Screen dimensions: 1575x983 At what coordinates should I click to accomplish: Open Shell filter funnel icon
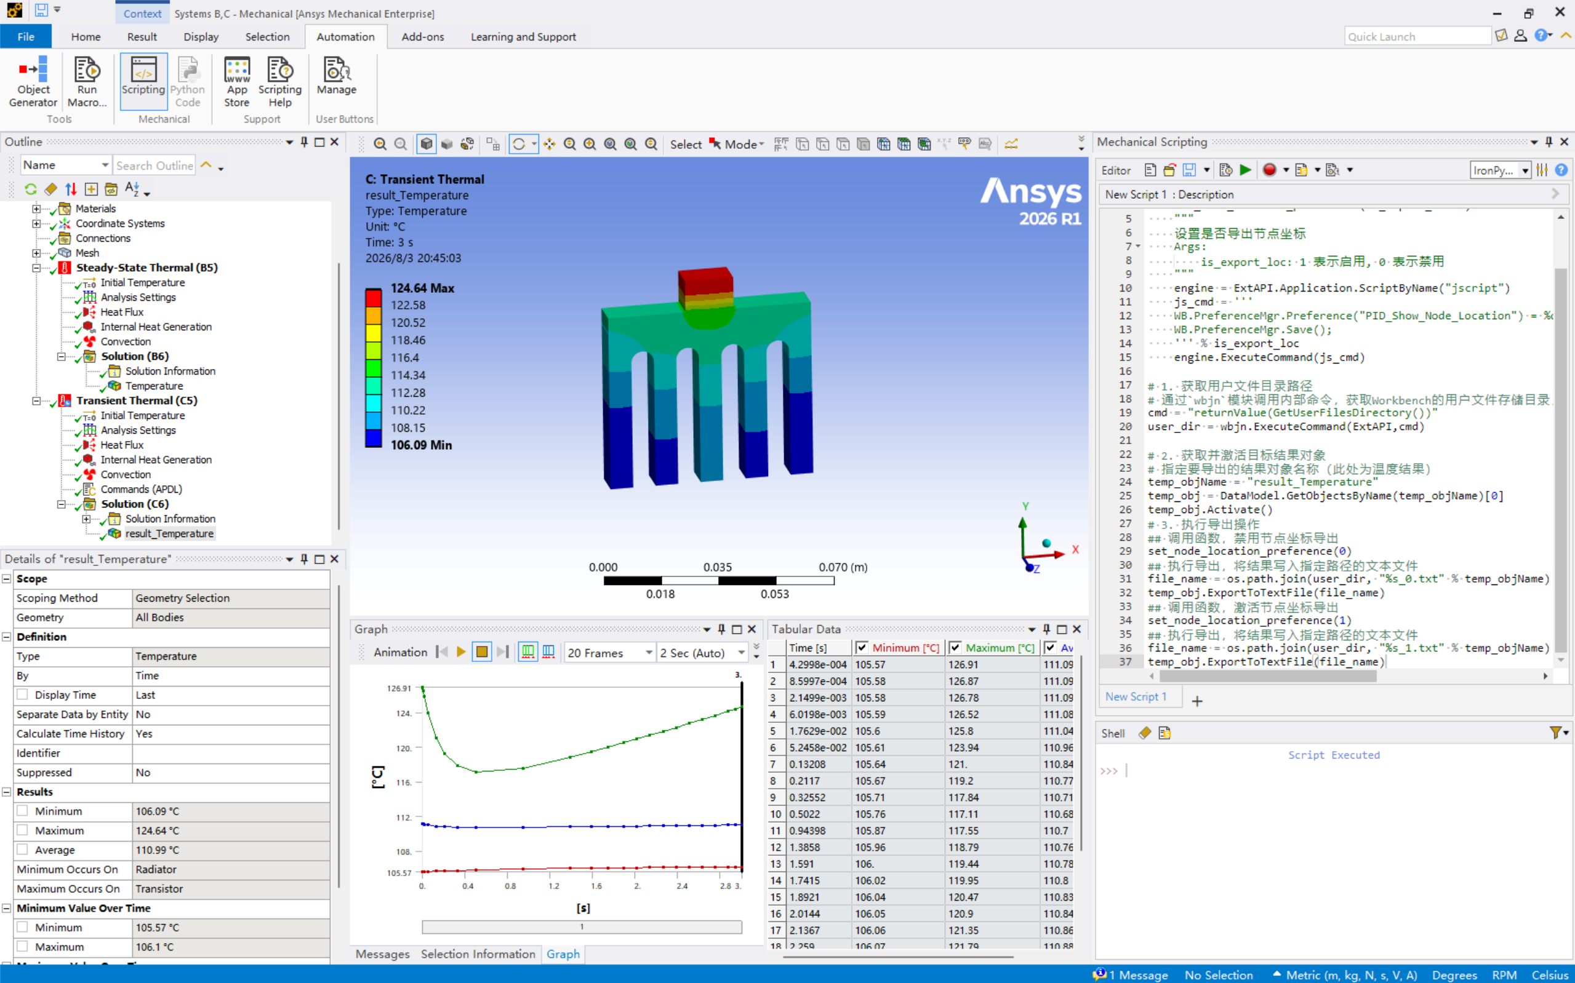coord(1555,733)
